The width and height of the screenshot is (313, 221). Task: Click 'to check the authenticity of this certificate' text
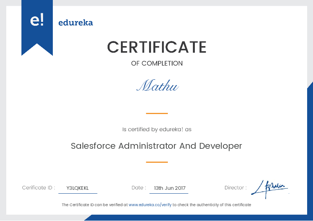pos(212,205)
